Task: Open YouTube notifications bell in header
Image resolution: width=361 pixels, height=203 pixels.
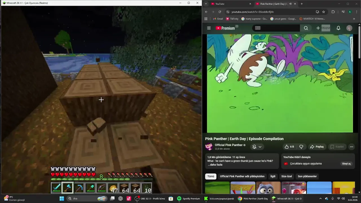Action: point(338,28)
